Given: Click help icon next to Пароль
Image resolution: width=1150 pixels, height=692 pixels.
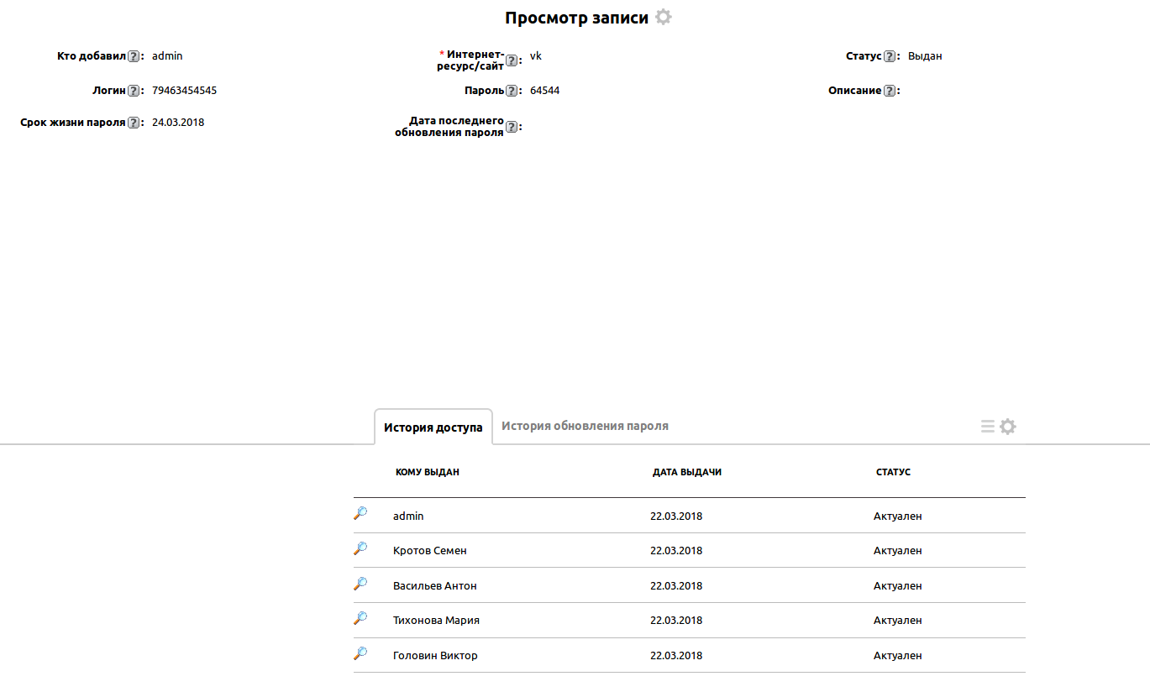Looking at the screenshot, I should pyautogui.click(x=512, y=91).
